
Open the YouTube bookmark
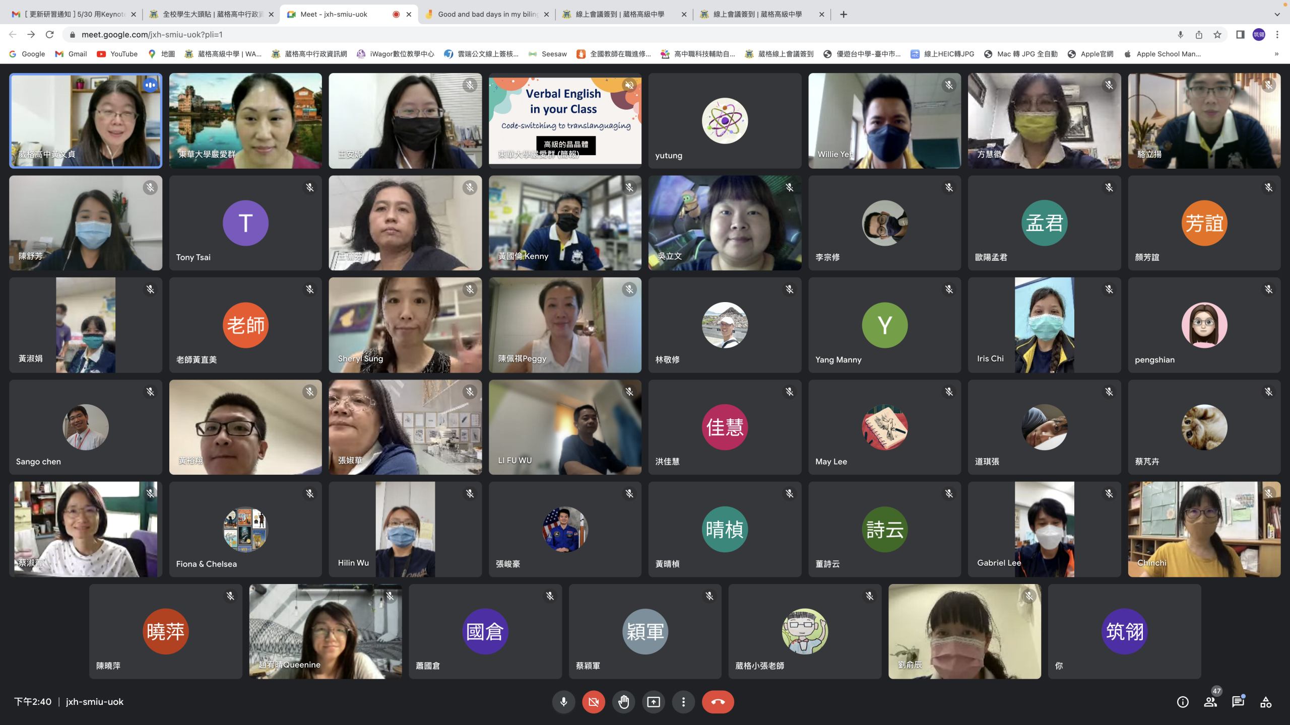(x=117, y=54)
